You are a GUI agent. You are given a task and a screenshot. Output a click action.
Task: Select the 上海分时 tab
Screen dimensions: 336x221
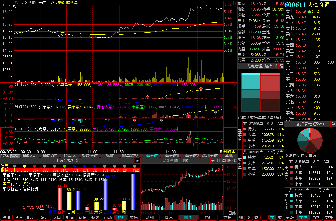(x=150, y=156)
